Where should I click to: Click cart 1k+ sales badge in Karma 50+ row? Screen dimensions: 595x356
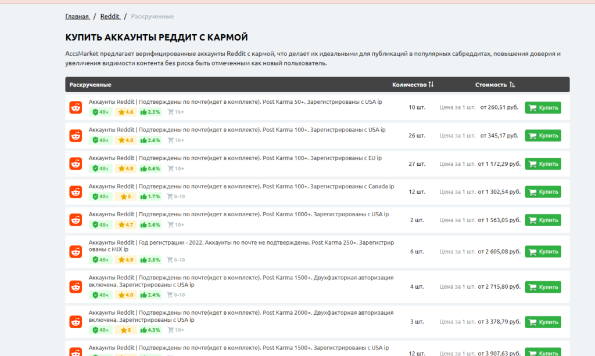coord(175,112)
